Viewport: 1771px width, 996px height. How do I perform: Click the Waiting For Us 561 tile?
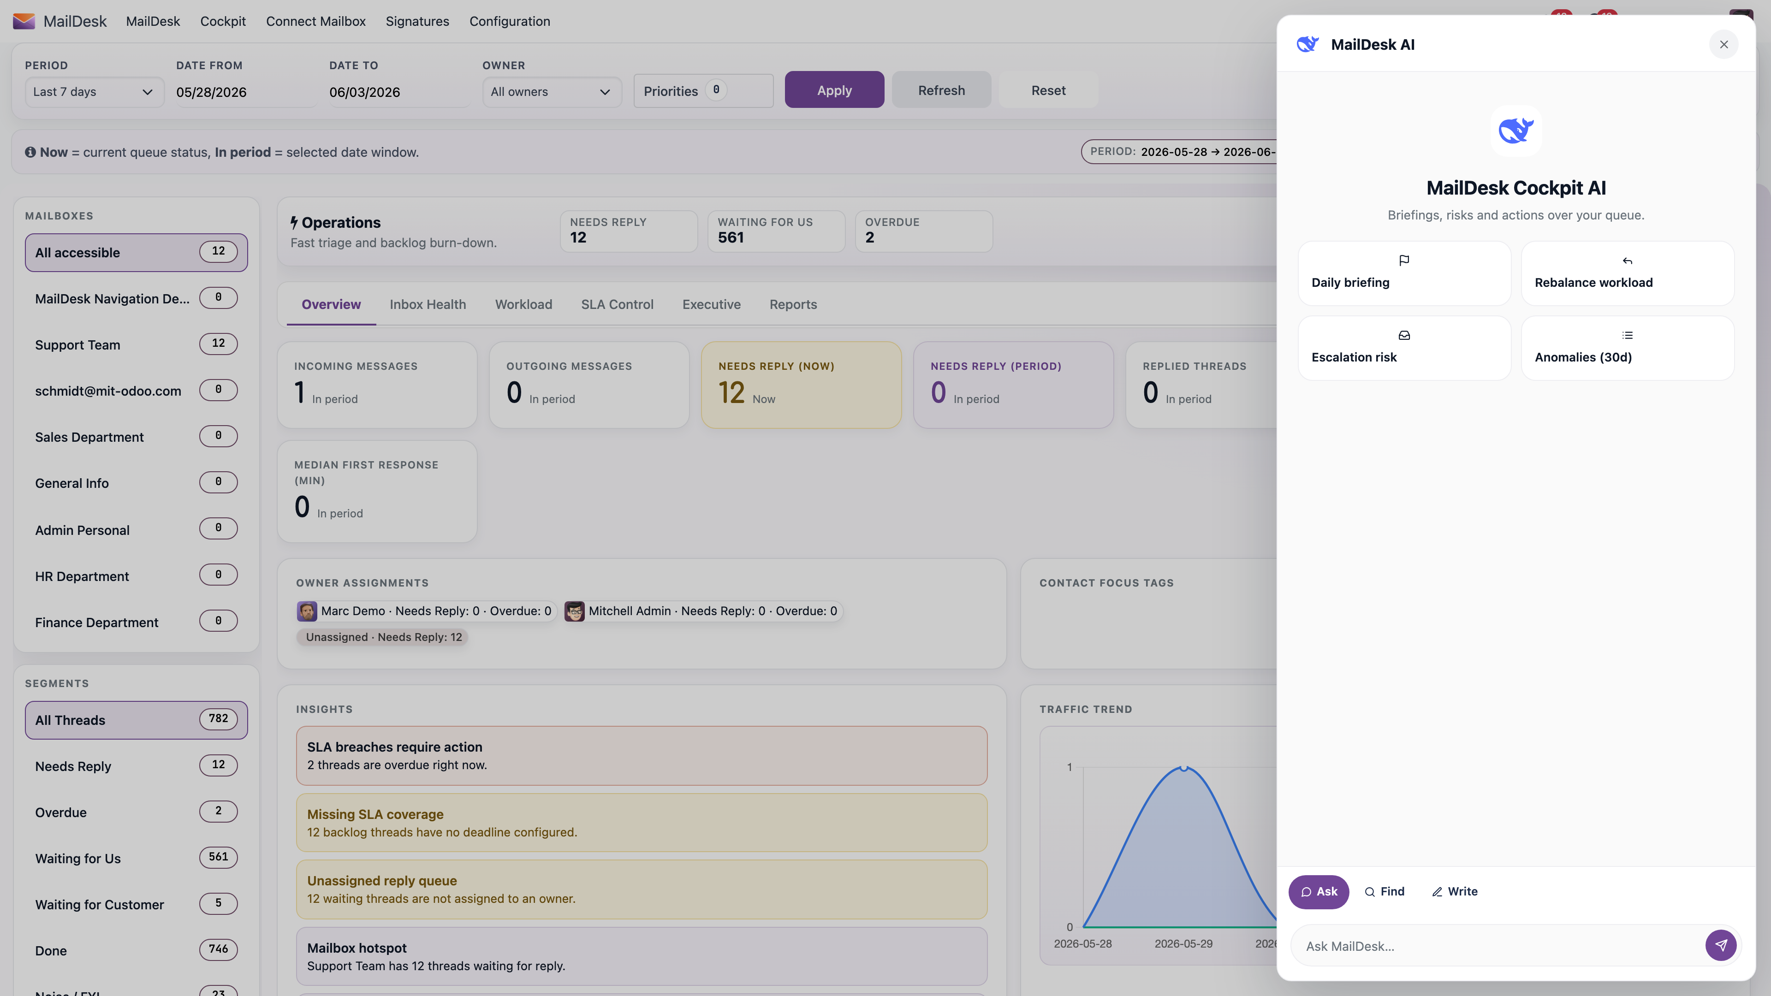click(776, 231)
